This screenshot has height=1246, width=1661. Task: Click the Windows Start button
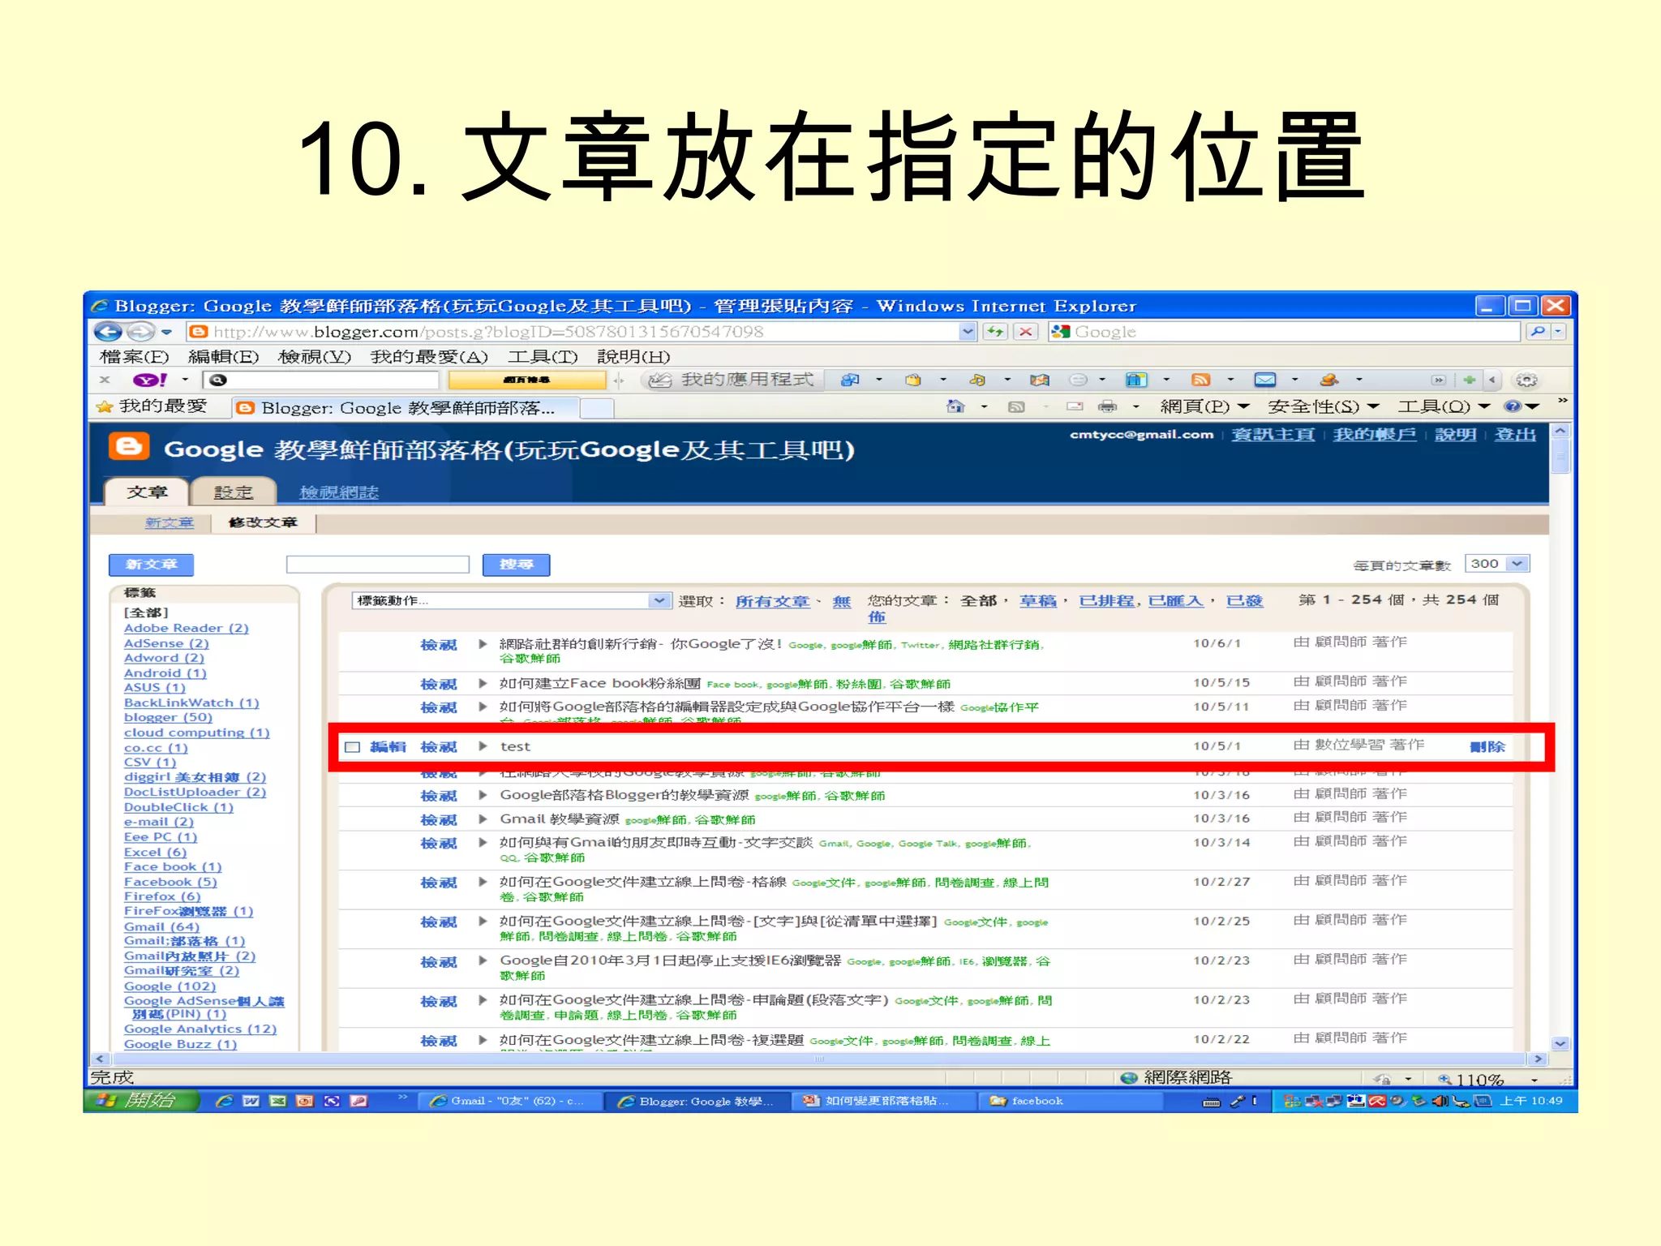[140, 1100]
